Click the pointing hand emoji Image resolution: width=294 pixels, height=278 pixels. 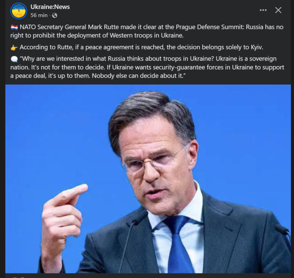pyautogui.click(x=14, y=47)
